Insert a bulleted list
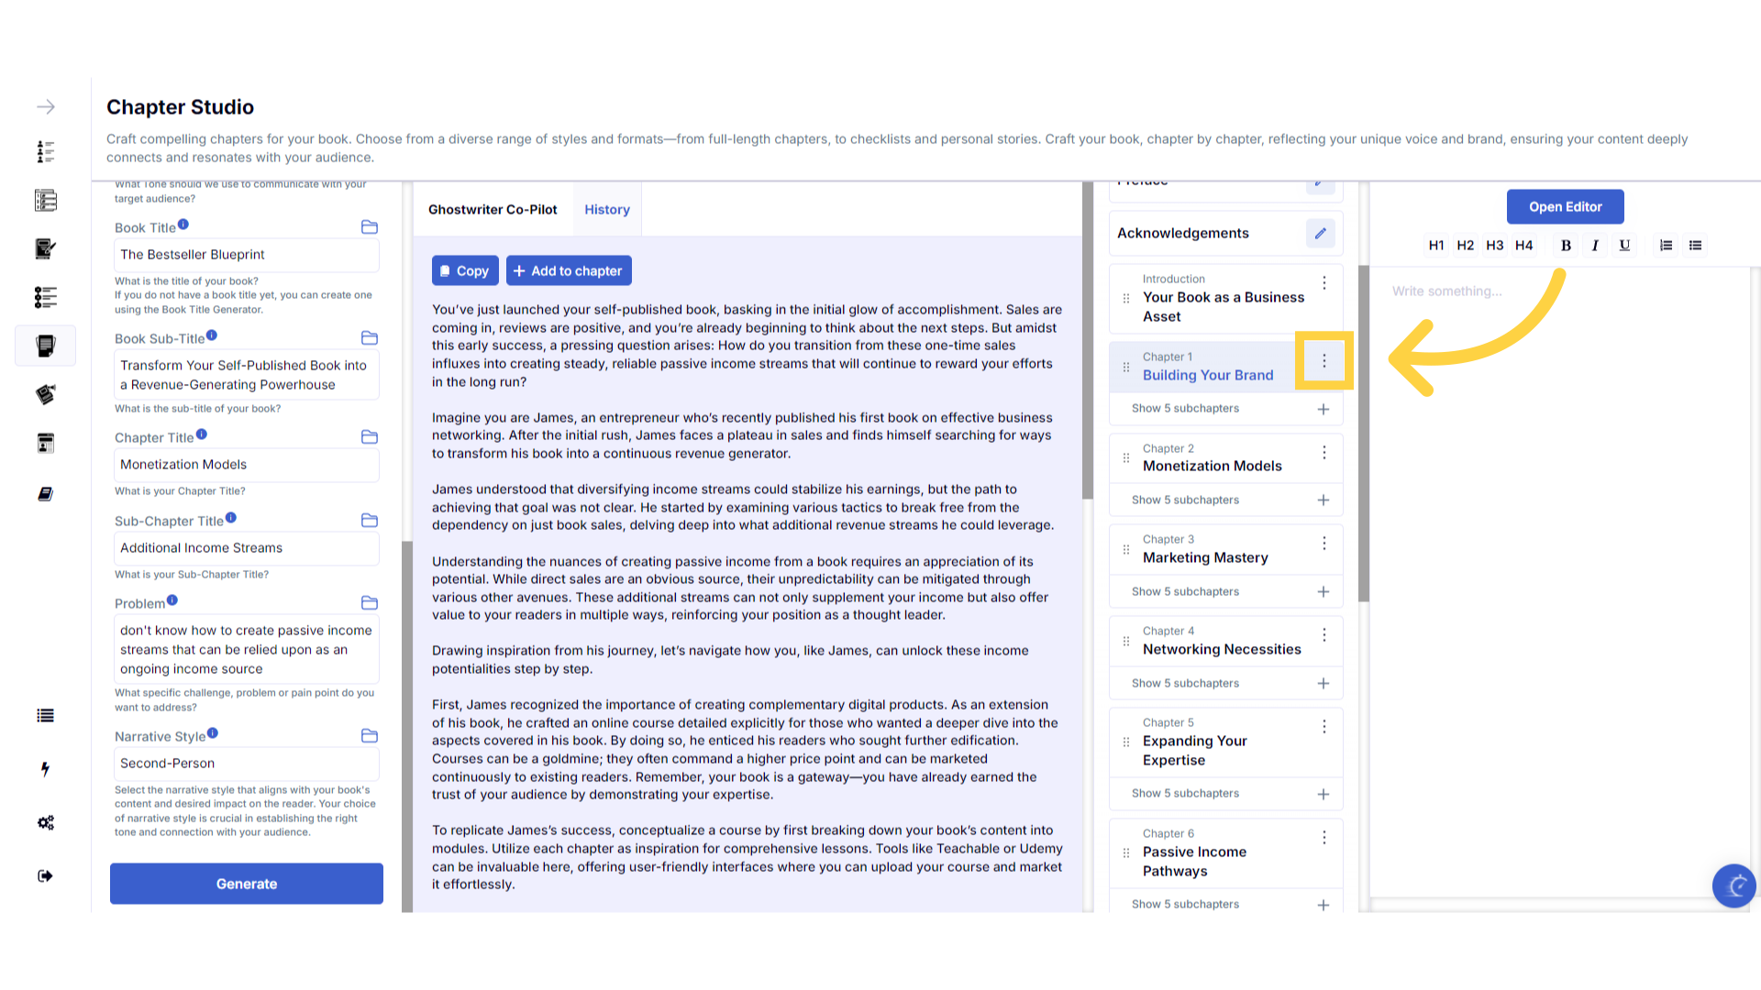 pyautogui.click(x=1695, y=245)
